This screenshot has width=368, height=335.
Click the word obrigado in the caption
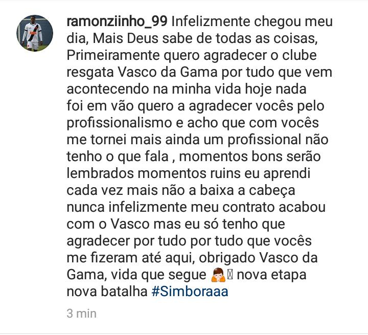(227, 258)
